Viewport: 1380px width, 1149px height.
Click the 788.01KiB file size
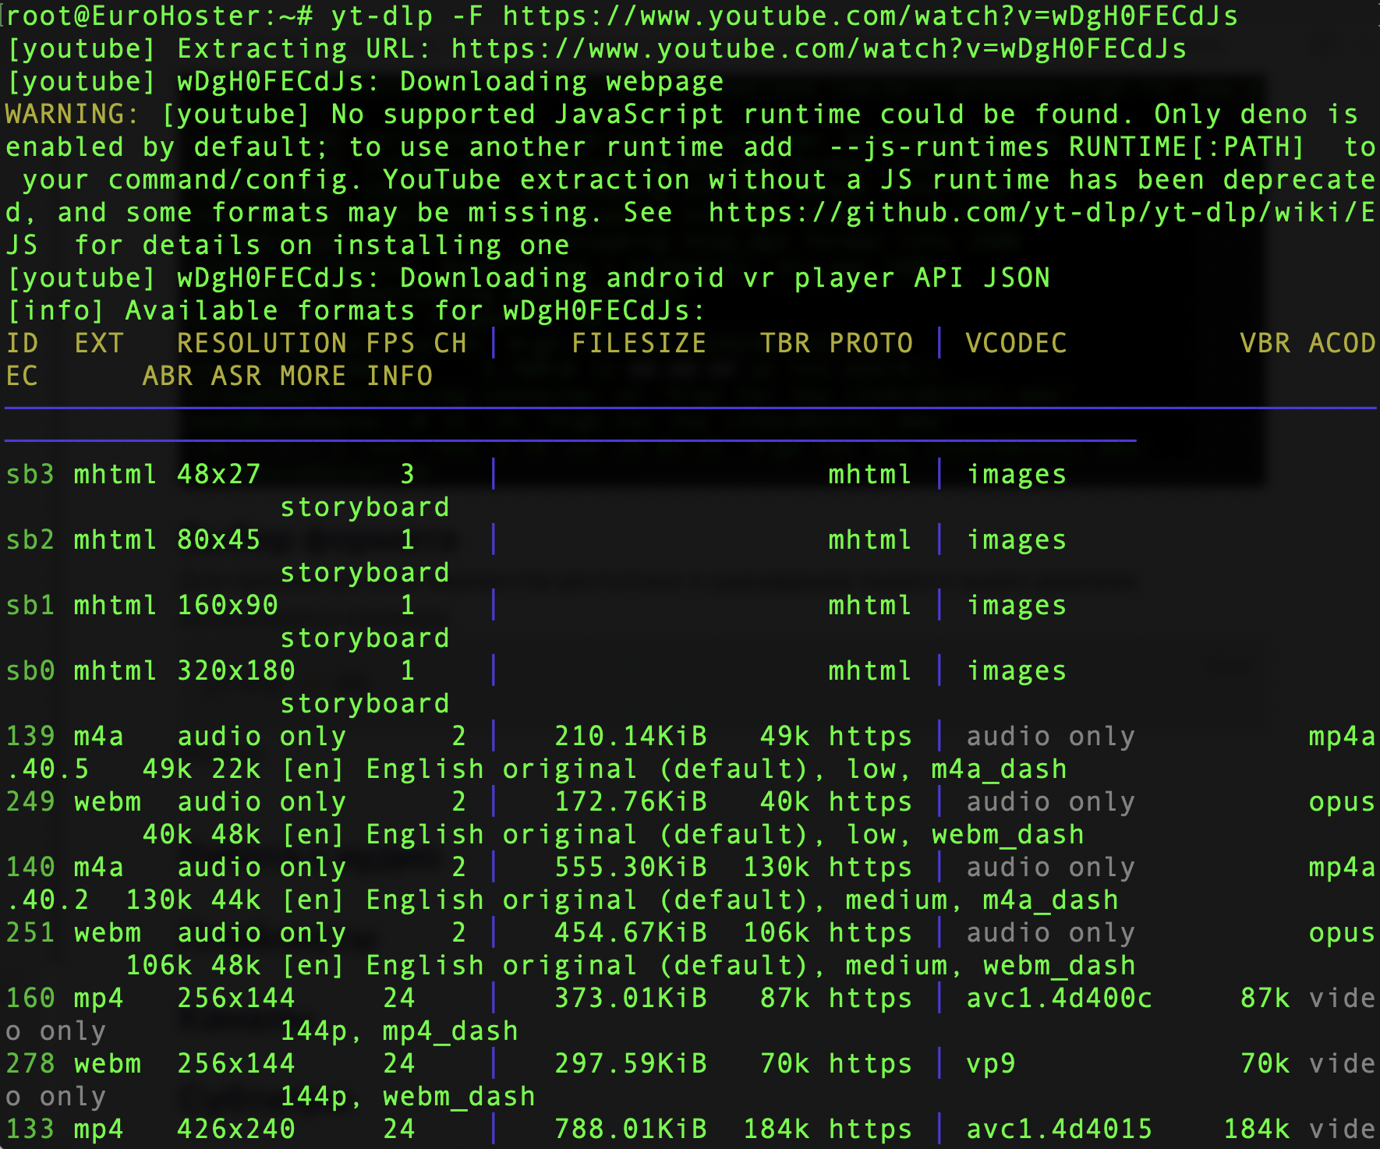point(631,1129)
